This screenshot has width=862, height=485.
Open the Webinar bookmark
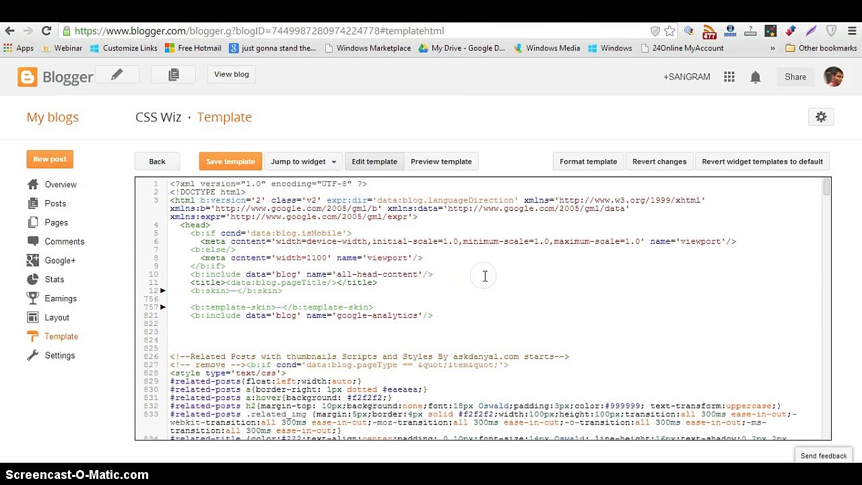(x=61, y=48)
